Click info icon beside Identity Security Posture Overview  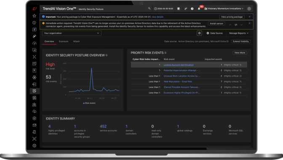click(107, 55)
